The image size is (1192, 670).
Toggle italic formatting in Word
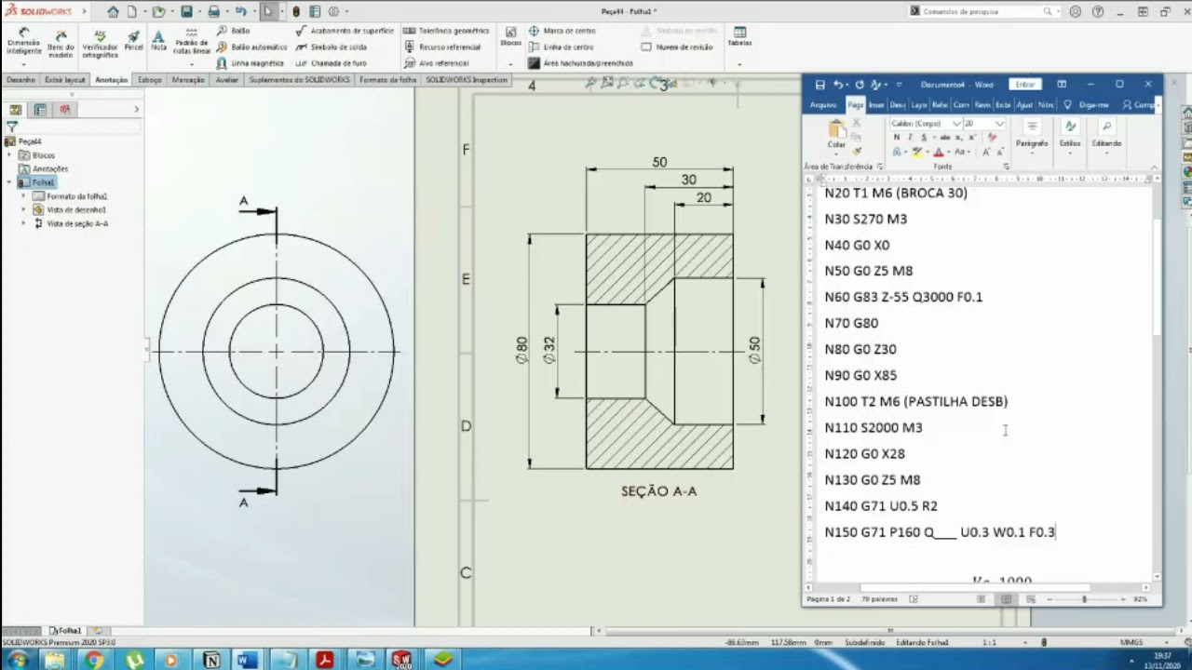910,137
